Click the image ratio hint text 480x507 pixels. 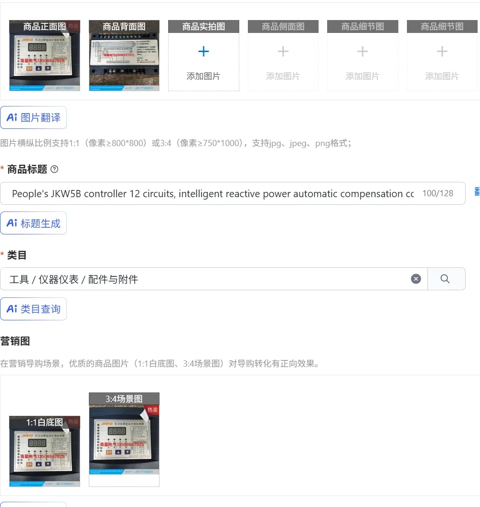tap(176, 143)
